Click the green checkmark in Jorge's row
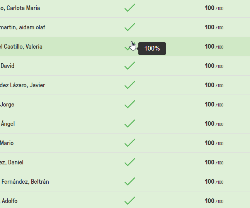Screen dimensions: 250x208 (x=130, y=104)
